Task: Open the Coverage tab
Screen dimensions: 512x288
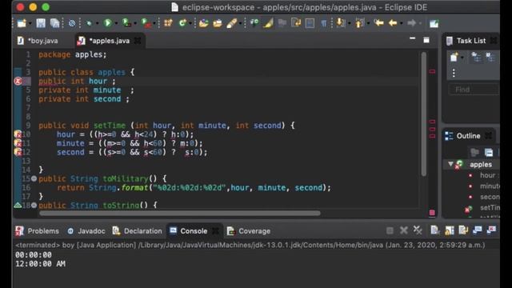Action: (x=249, y=231)
